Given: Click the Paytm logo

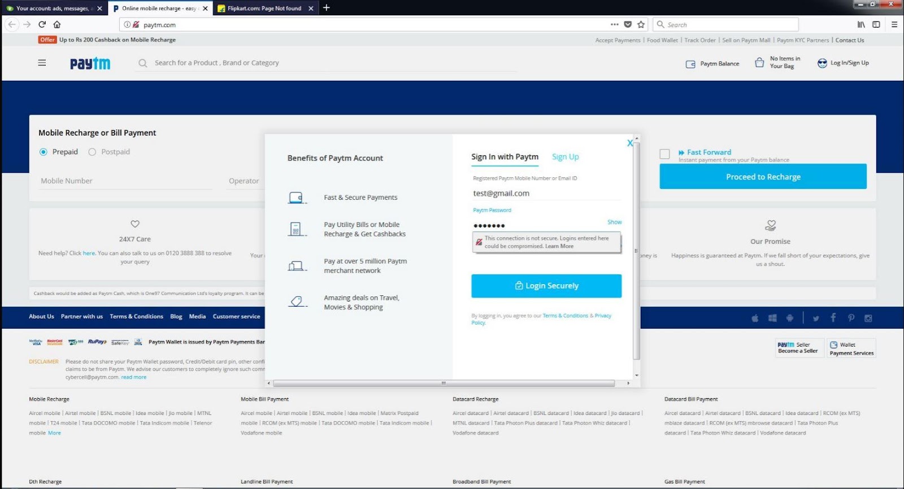Looking at the screenshot, I should 90,63.
